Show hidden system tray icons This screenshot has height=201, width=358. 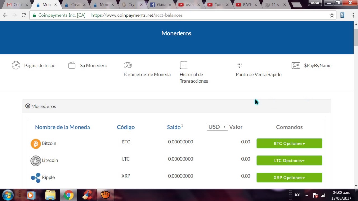307,195
